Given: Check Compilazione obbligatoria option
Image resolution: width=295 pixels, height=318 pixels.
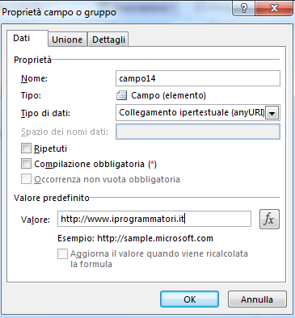Looking at the screenshot, I should [x=26, y=164].
